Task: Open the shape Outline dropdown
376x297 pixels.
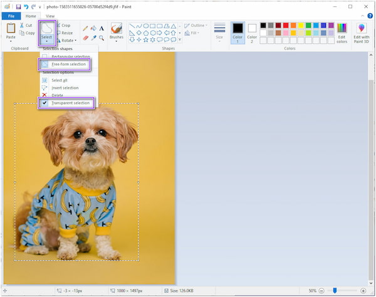Action: pos(196,26)
